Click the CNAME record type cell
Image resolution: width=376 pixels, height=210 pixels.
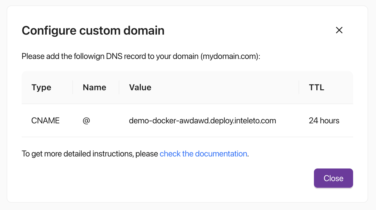pos(45,120)
